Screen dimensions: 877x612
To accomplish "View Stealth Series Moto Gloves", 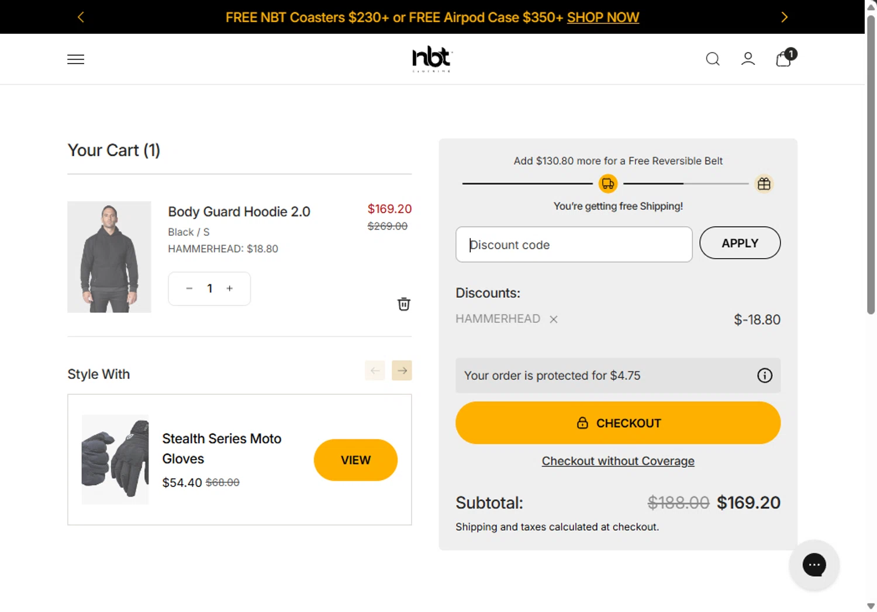I will (355, 460).
